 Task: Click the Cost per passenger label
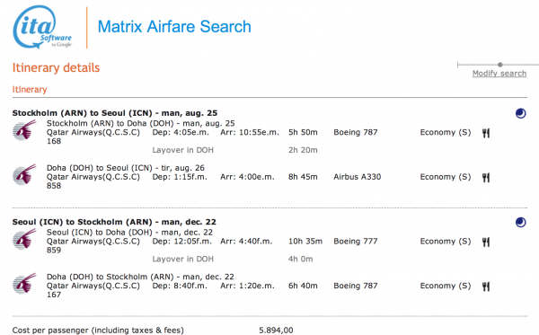coord(98,331)
